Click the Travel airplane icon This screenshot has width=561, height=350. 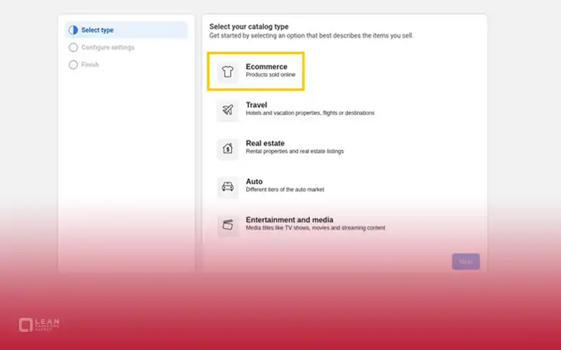[227, 109]
